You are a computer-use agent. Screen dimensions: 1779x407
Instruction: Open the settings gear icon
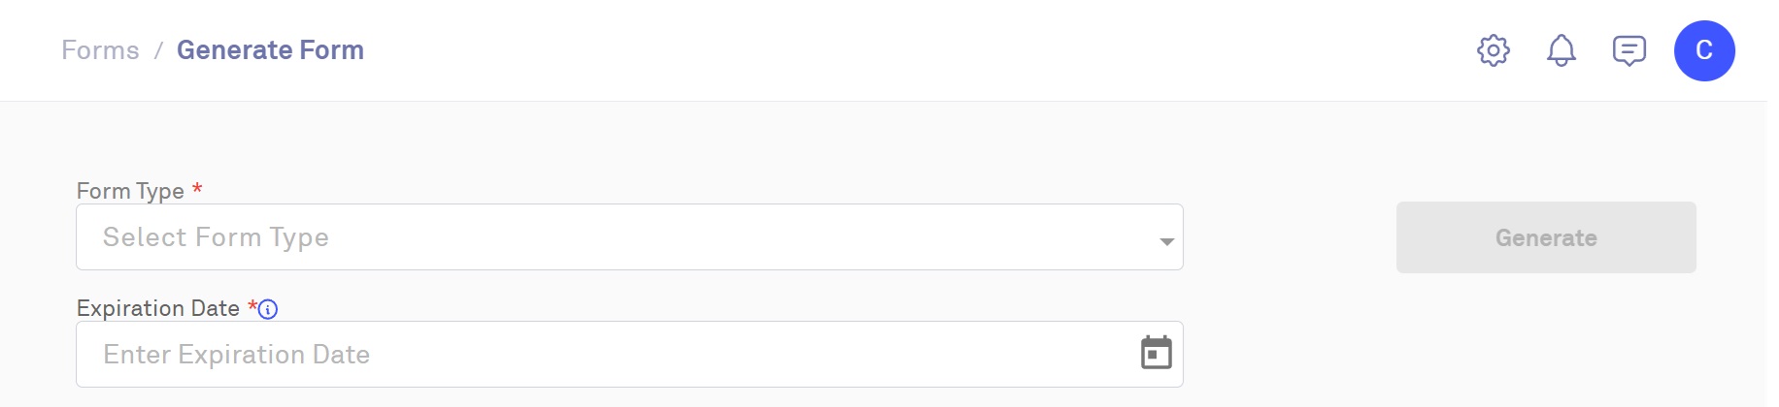tap(1494, 50)
